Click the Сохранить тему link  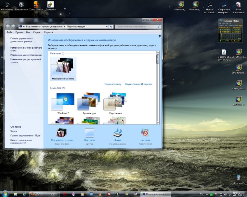click(x=112, y=84)
